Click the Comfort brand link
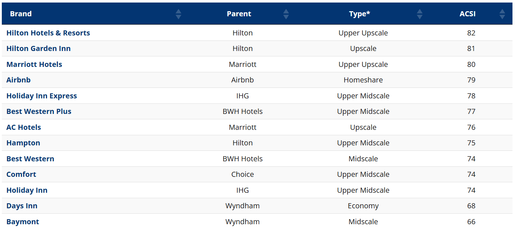The height and width of the screenshot is (230, 515). pyautogui.click(x=21, y=174)
